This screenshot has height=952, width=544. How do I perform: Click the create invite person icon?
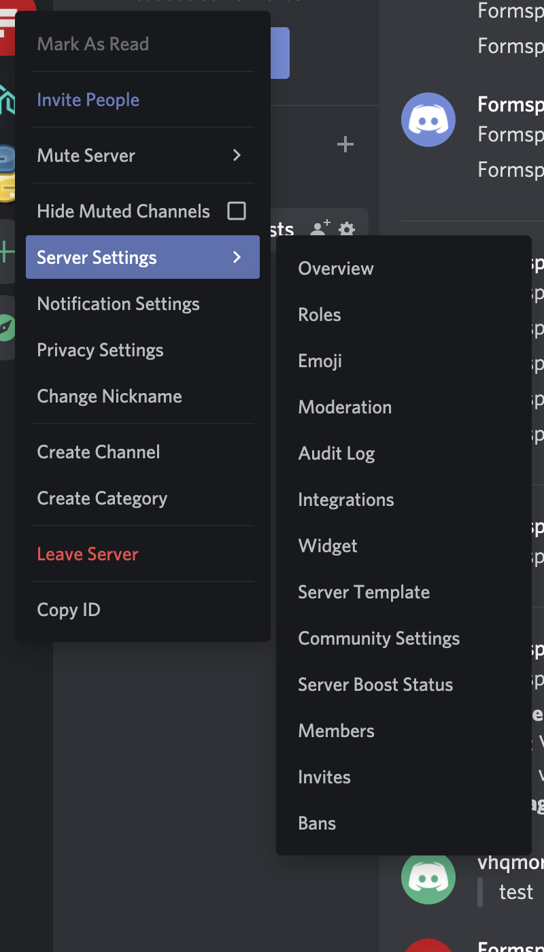click(x=320, y=228)
